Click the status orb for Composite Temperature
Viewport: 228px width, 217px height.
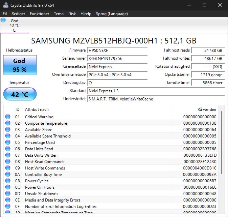pyautogui.click(x=8, y=123)
